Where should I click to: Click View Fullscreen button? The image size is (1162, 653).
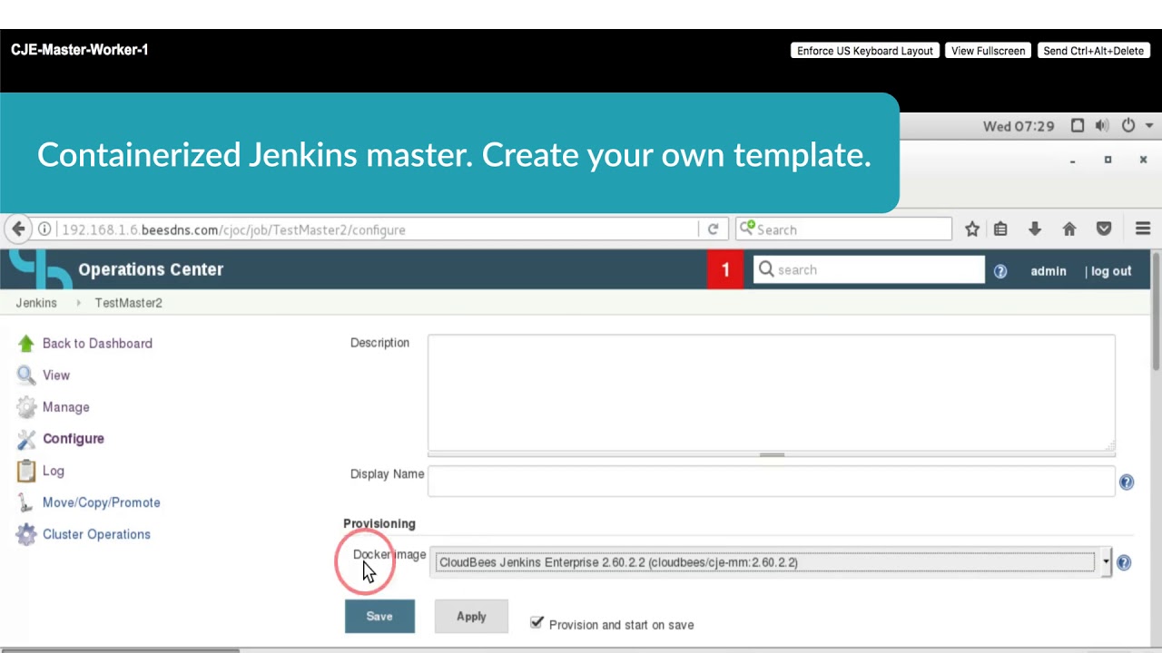988,51
